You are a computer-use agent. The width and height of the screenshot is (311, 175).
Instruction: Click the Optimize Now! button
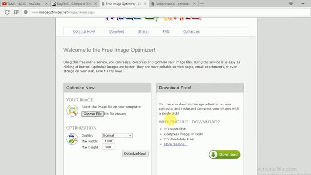(x=135, y=154)
